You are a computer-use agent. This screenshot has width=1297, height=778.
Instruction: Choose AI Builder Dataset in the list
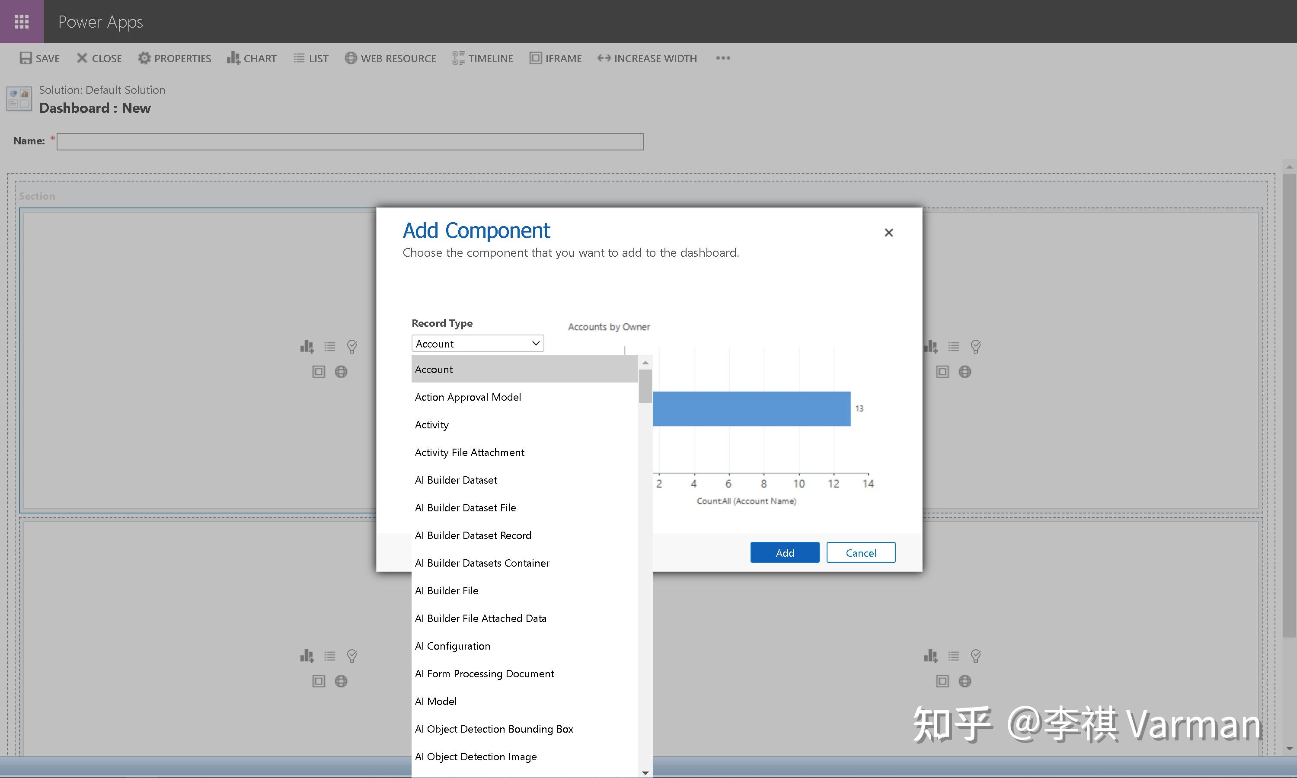(456, 480)
